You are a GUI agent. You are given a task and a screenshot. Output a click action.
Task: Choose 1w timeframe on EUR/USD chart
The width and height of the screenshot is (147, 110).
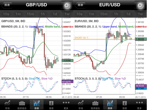click(x=140, y=14)
